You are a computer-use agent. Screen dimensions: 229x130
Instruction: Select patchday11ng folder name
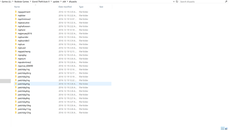[24, 109]
